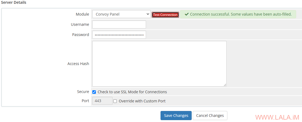Image resolution: width=302 pixels, height=122 pixels.
Task: Click the red Test Connection button
Action: 165,15
